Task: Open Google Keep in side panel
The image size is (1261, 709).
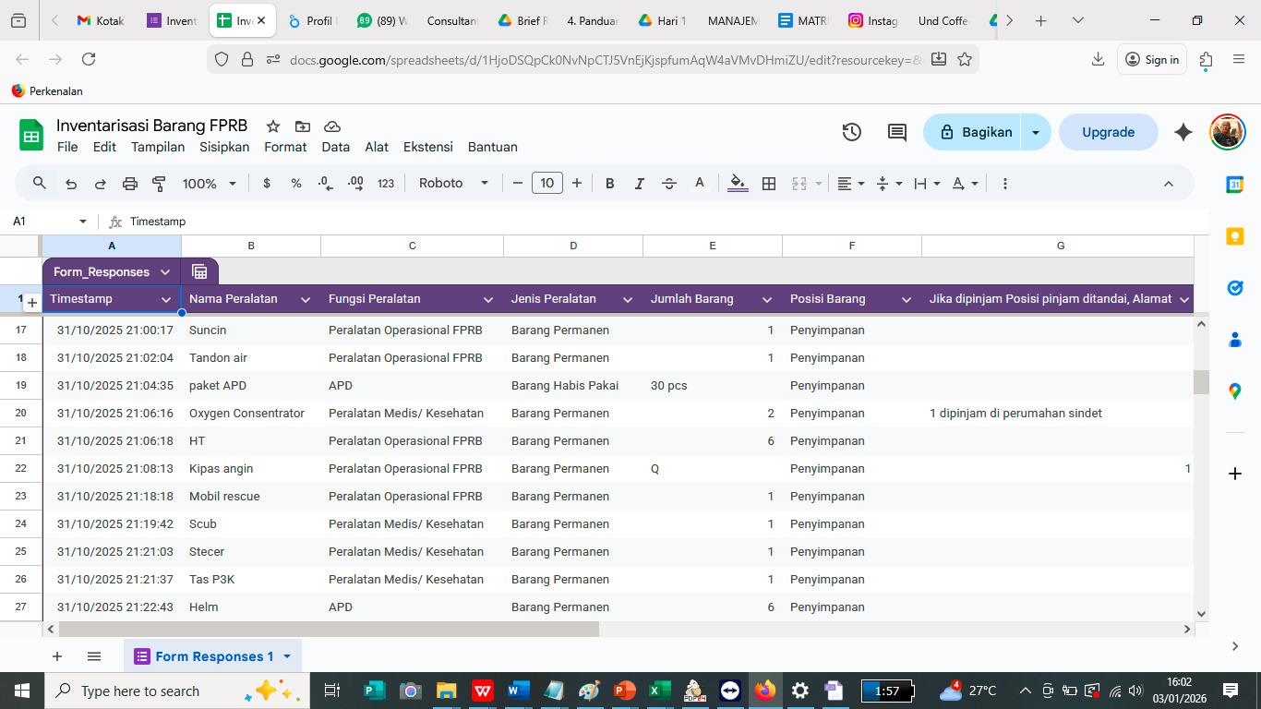Action: coord(1235,237)
